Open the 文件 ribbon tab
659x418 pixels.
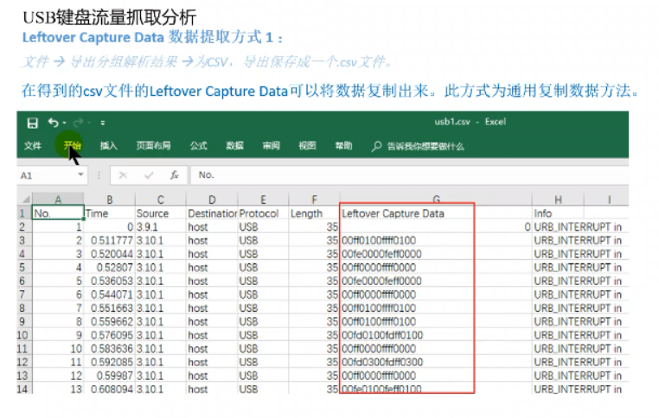click(x=33, y=146)
